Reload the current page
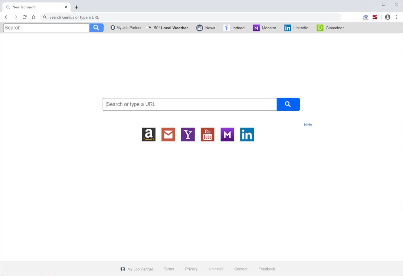 (25, 17)
